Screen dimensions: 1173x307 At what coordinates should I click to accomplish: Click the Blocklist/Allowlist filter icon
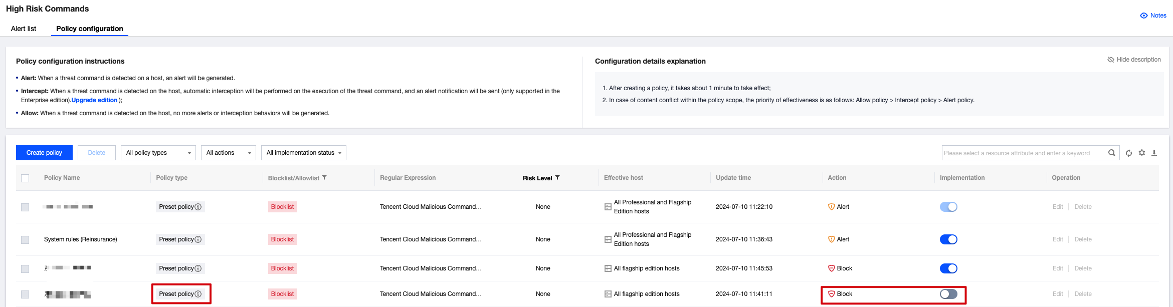pyautogui.click(x=324, y=178)
